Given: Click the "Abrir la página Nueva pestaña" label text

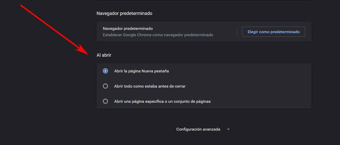Looking at the screenshot, I should (x=141, y=71).
